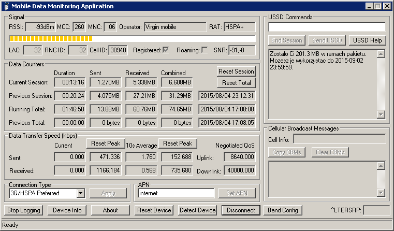Click the application icon in title bar

(5, 6)
